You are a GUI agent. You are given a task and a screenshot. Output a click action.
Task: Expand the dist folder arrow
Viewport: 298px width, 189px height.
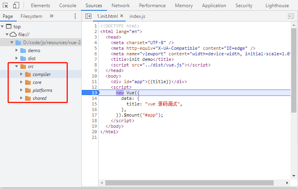tap(16, 58)
